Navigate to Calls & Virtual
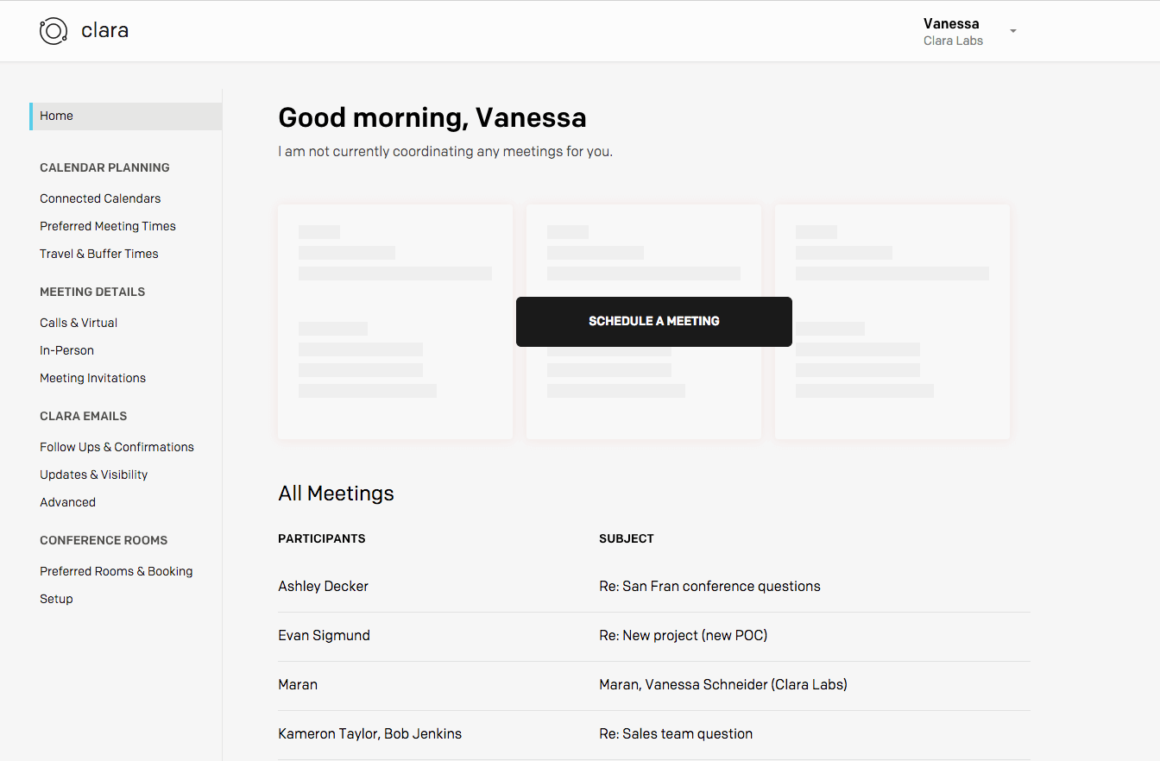1160x761 pixels. pos(79,323)
